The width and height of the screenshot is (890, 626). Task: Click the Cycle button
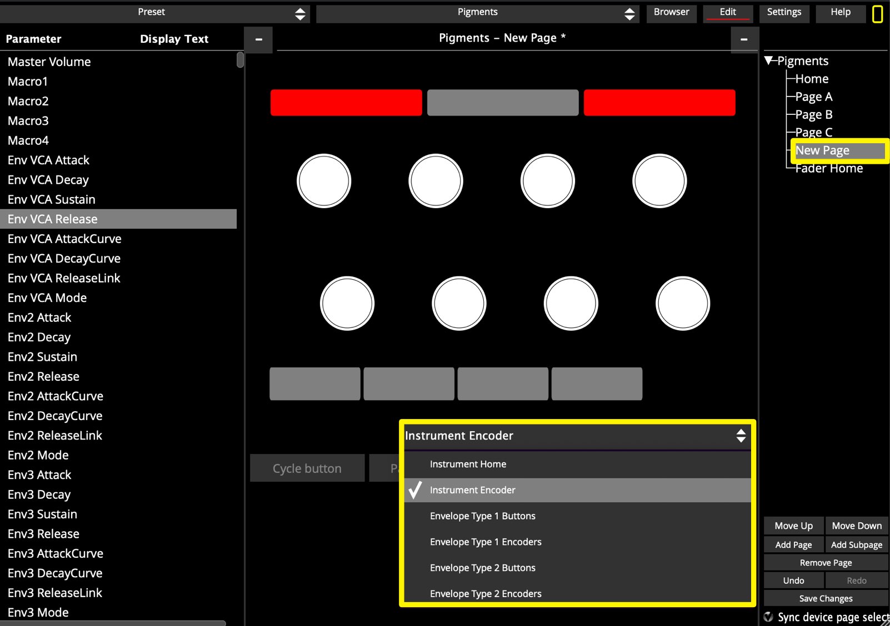pyautogui.click(x=307, y=468)
